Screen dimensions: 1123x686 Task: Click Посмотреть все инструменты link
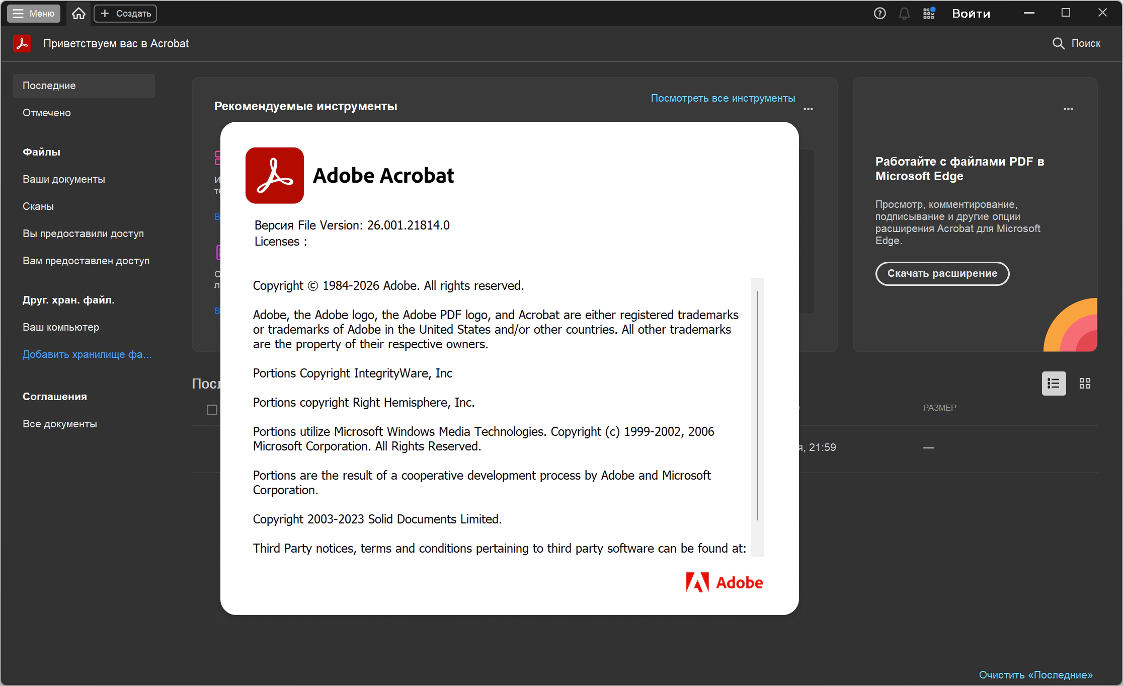723,98
